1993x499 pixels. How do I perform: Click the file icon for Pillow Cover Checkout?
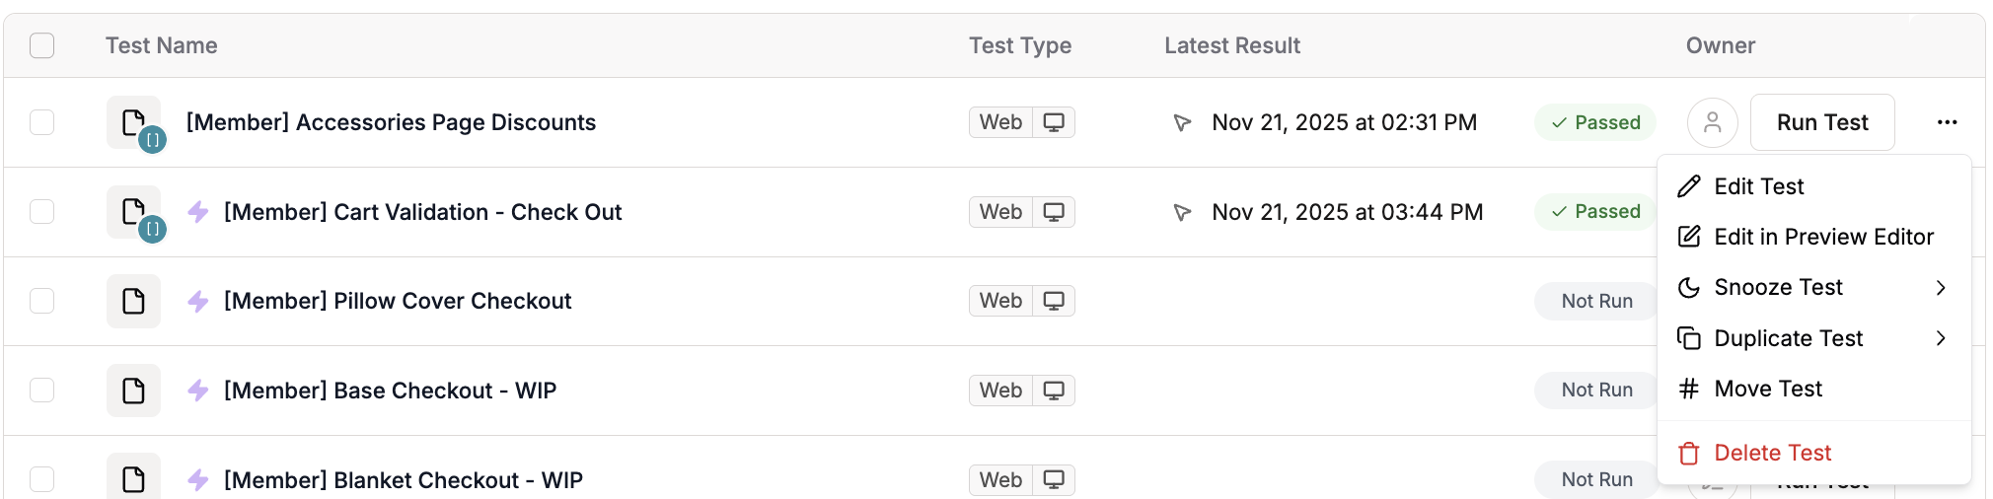pyautogui.click(x=133, y=301)
